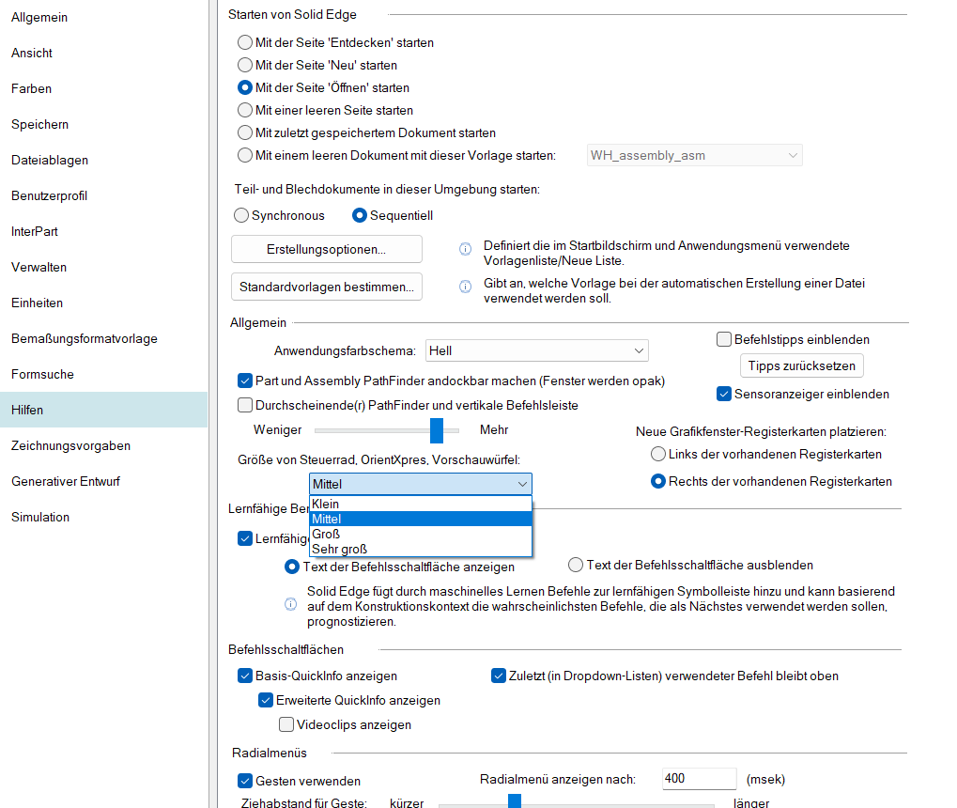Viewport: 957px width, 808px height.
Task: Click info icon beside machine learning description
Action: (291, 604)
